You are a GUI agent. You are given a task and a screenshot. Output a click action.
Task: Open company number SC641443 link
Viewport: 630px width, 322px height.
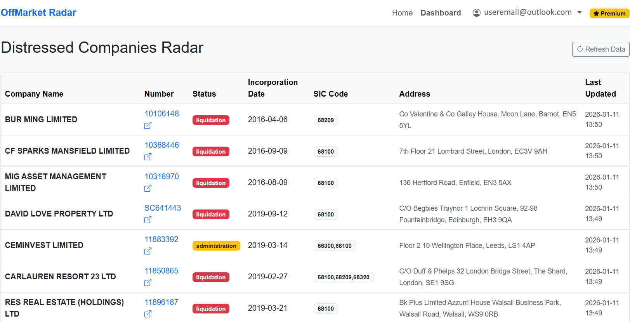click(163, 208)
